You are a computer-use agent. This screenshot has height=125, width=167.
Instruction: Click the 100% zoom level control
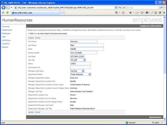pyautogui.click(x=157, y=123)
